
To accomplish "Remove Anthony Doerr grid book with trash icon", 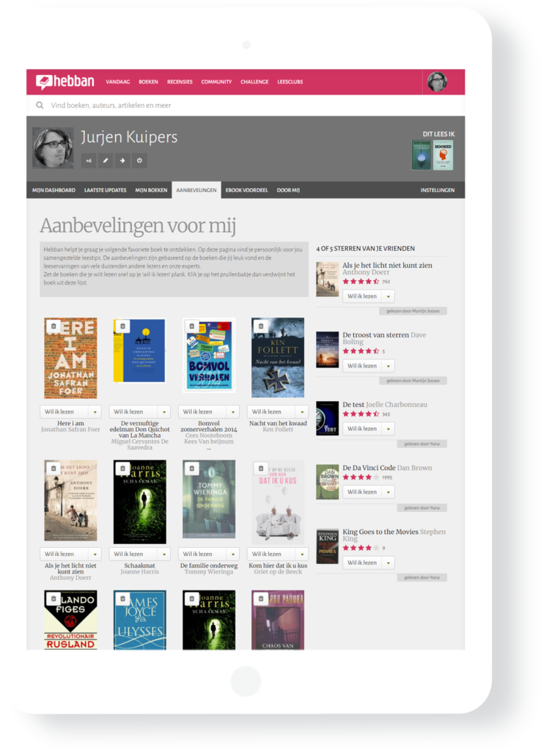I will coord(54,468).
